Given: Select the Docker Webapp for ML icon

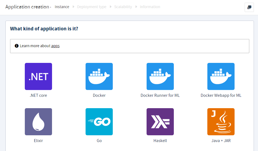Looking at the screenshot, I should coord(221,76).
